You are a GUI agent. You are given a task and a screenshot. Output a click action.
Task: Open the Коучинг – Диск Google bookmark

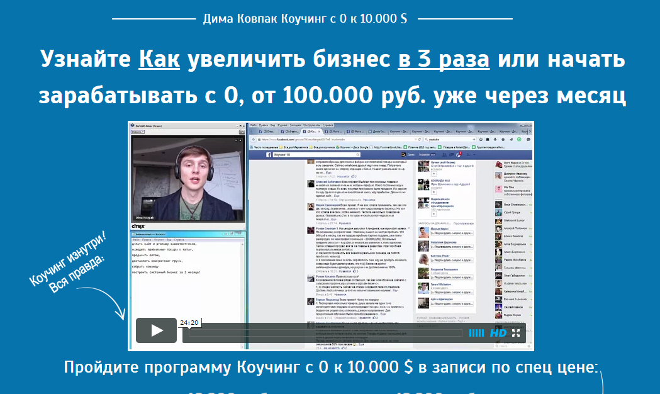tap(352, 147)
